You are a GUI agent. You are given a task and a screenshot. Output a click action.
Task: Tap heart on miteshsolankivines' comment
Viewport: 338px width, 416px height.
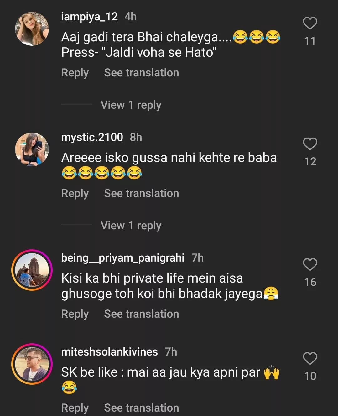tap(310, 359)
